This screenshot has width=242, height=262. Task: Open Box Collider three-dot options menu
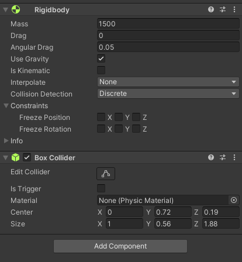(234, 157)
